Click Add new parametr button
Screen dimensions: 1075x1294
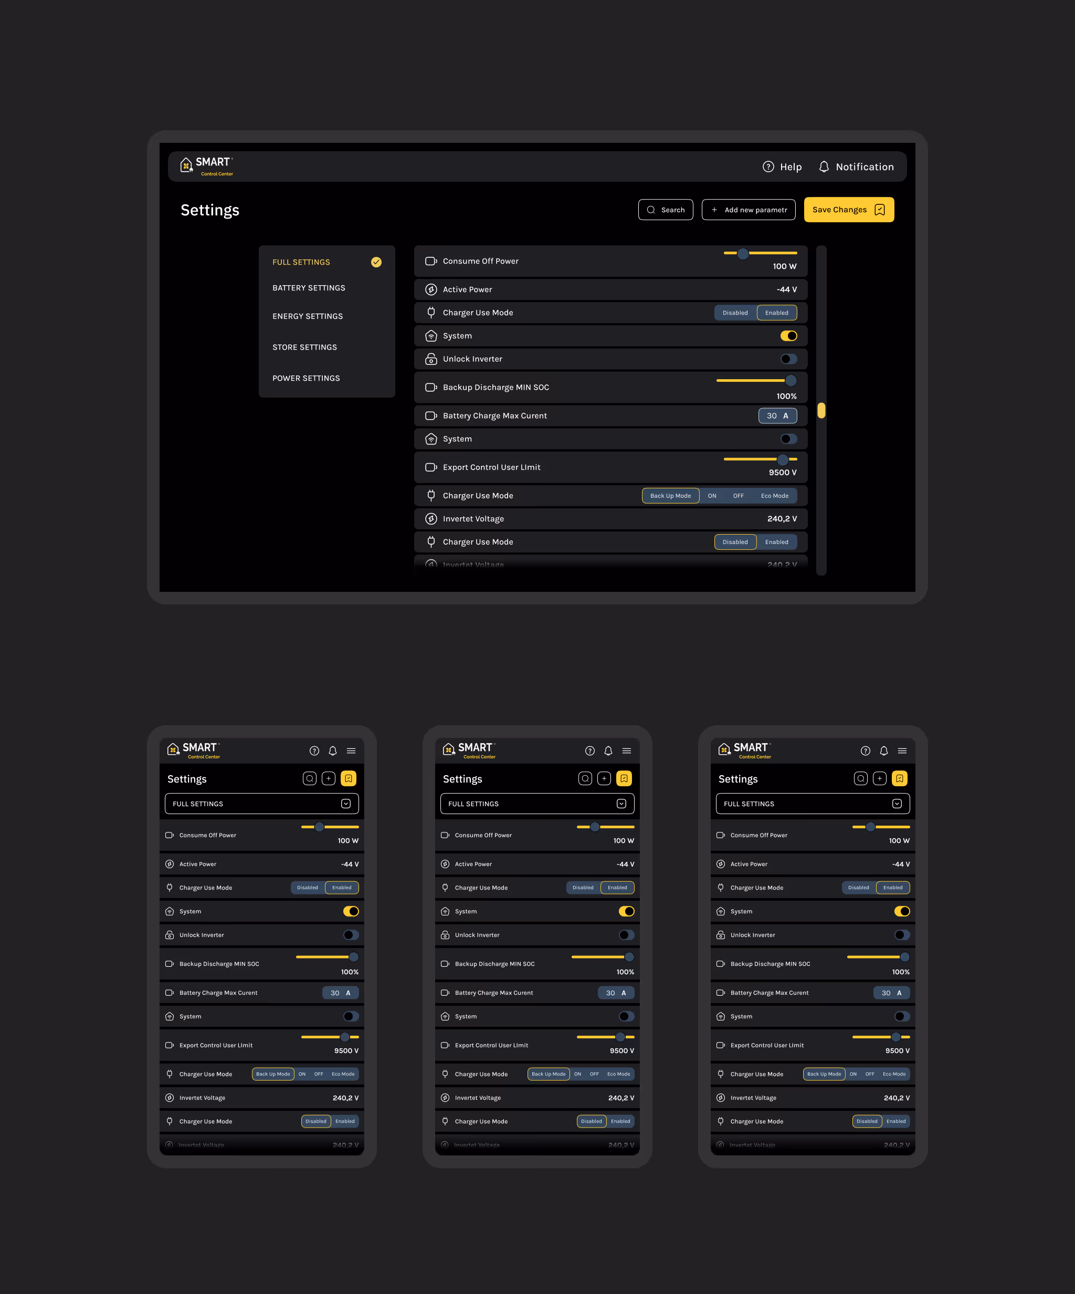click(x=749, y=210)
